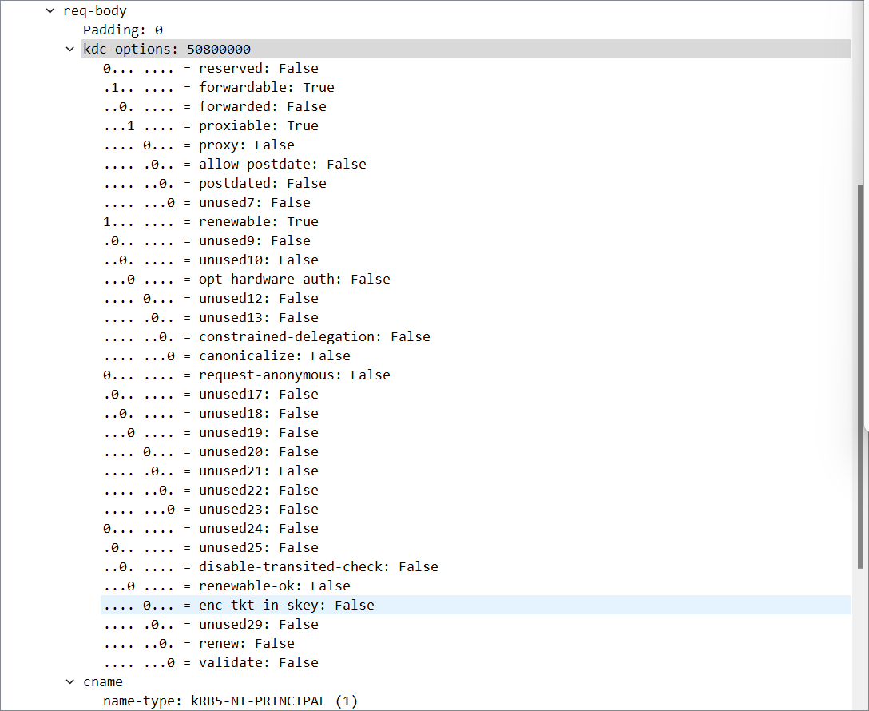Collapse the req-body tree node
The height and width of the screenshot is (711, 869).
[51, 11]
